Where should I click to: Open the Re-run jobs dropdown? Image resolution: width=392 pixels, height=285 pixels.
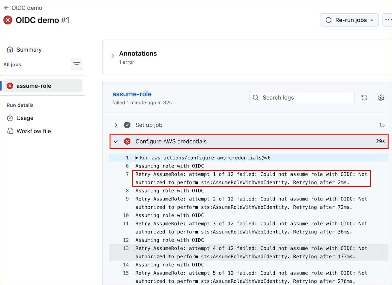[349, 20]
